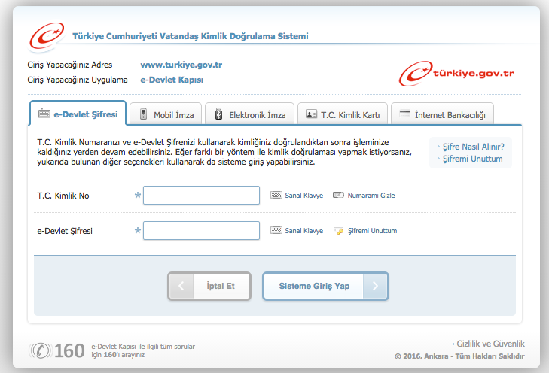Screen dimensions: 549x373
Task: Click the left arrow on İptal Et button
Action: (x=181, y=286)
